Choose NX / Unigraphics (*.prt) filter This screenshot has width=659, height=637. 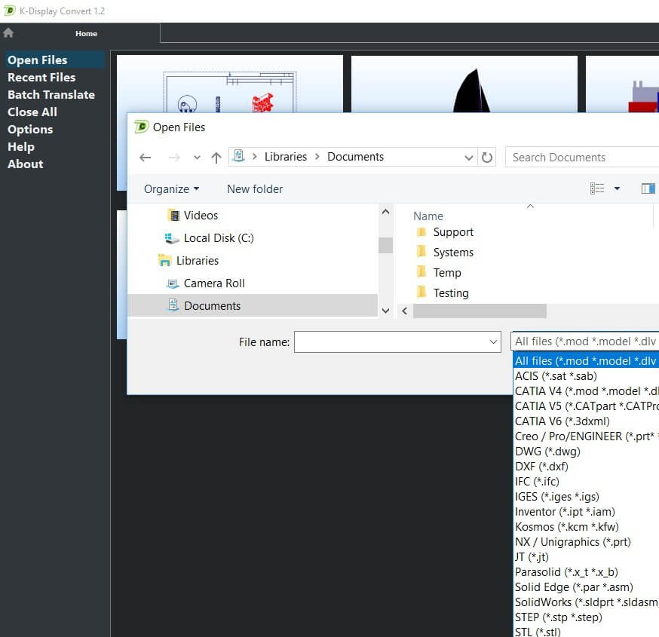[x=573, y=543]
